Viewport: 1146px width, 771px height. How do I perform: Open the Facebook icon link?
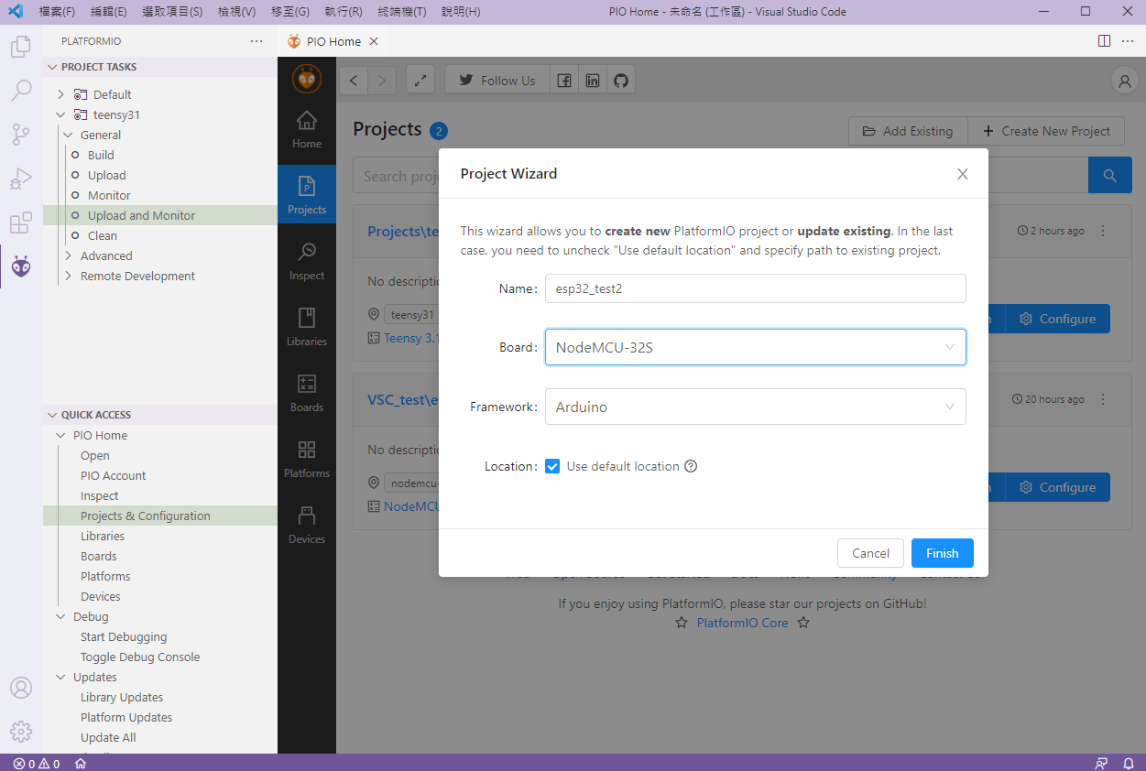coord(564,81)
